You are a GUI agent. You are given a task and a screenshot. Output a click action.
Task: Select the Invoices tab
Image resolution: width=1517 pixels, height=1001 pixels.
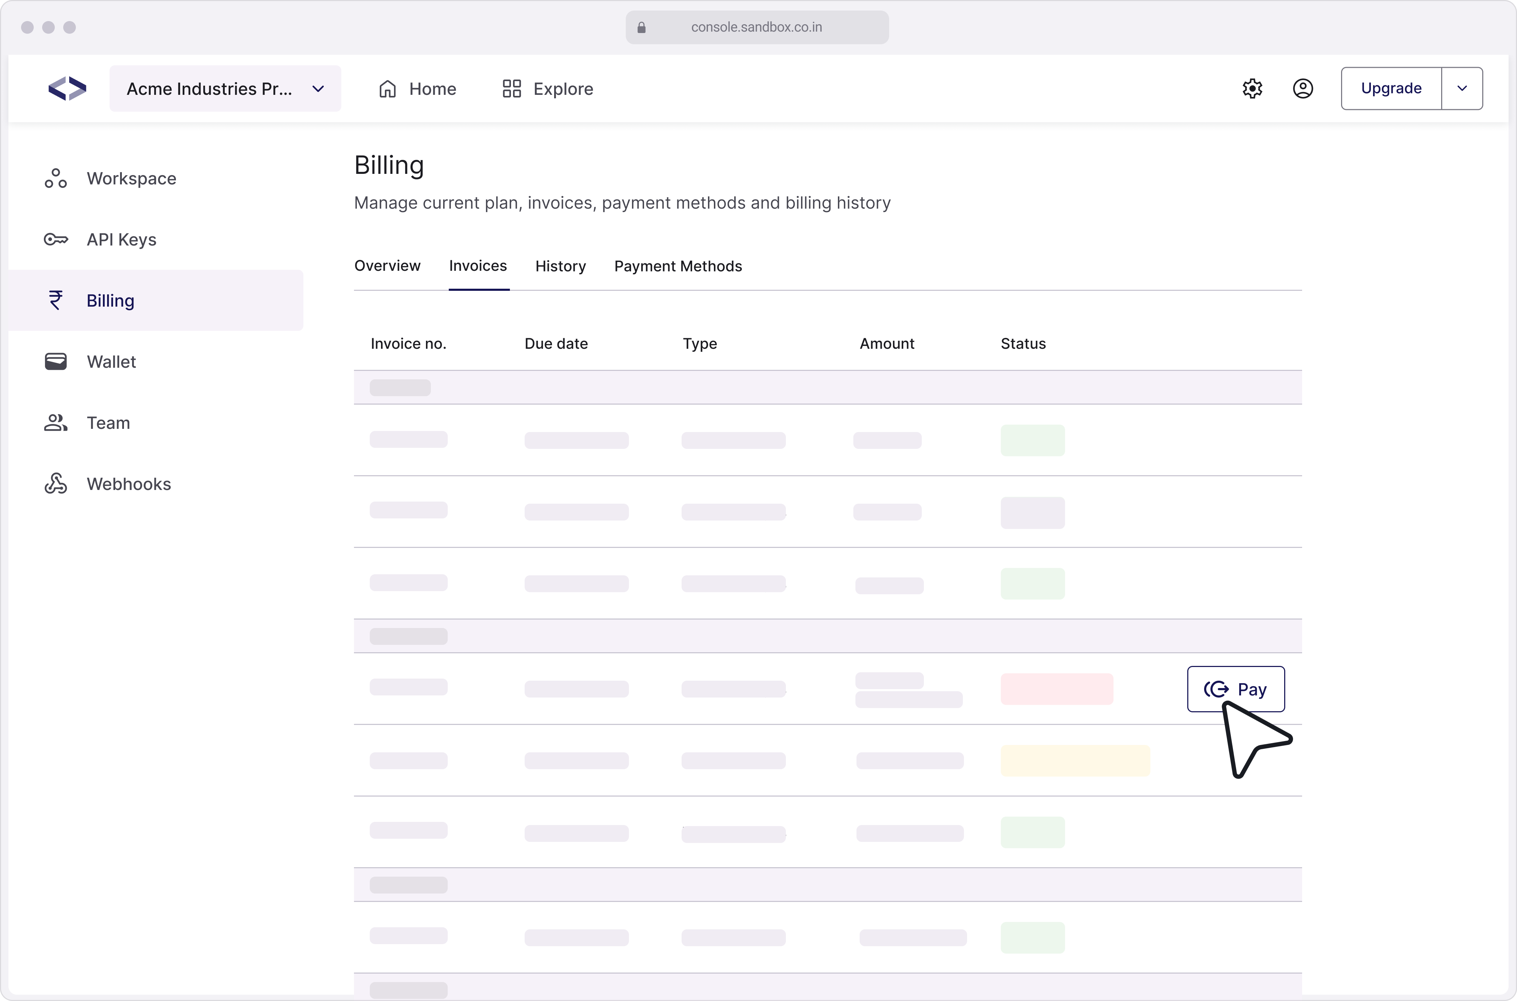[477, 266]
